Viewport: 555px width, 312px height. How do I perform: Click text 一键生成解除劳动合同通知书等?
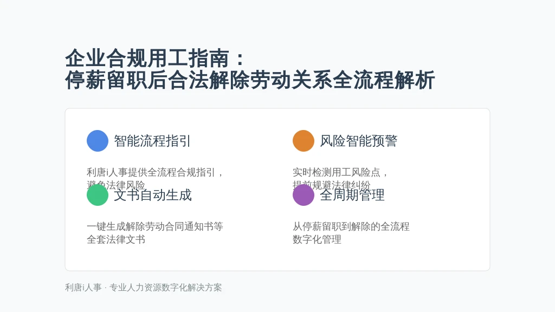click(x=155, y=226)
